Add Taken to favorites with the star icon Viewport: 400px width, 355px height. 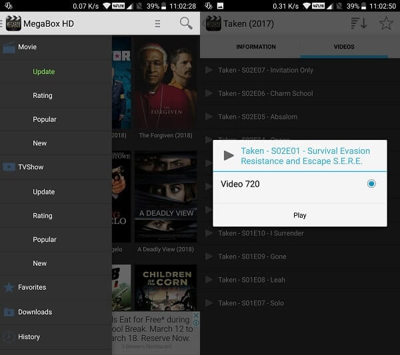(x=386, y=23)
